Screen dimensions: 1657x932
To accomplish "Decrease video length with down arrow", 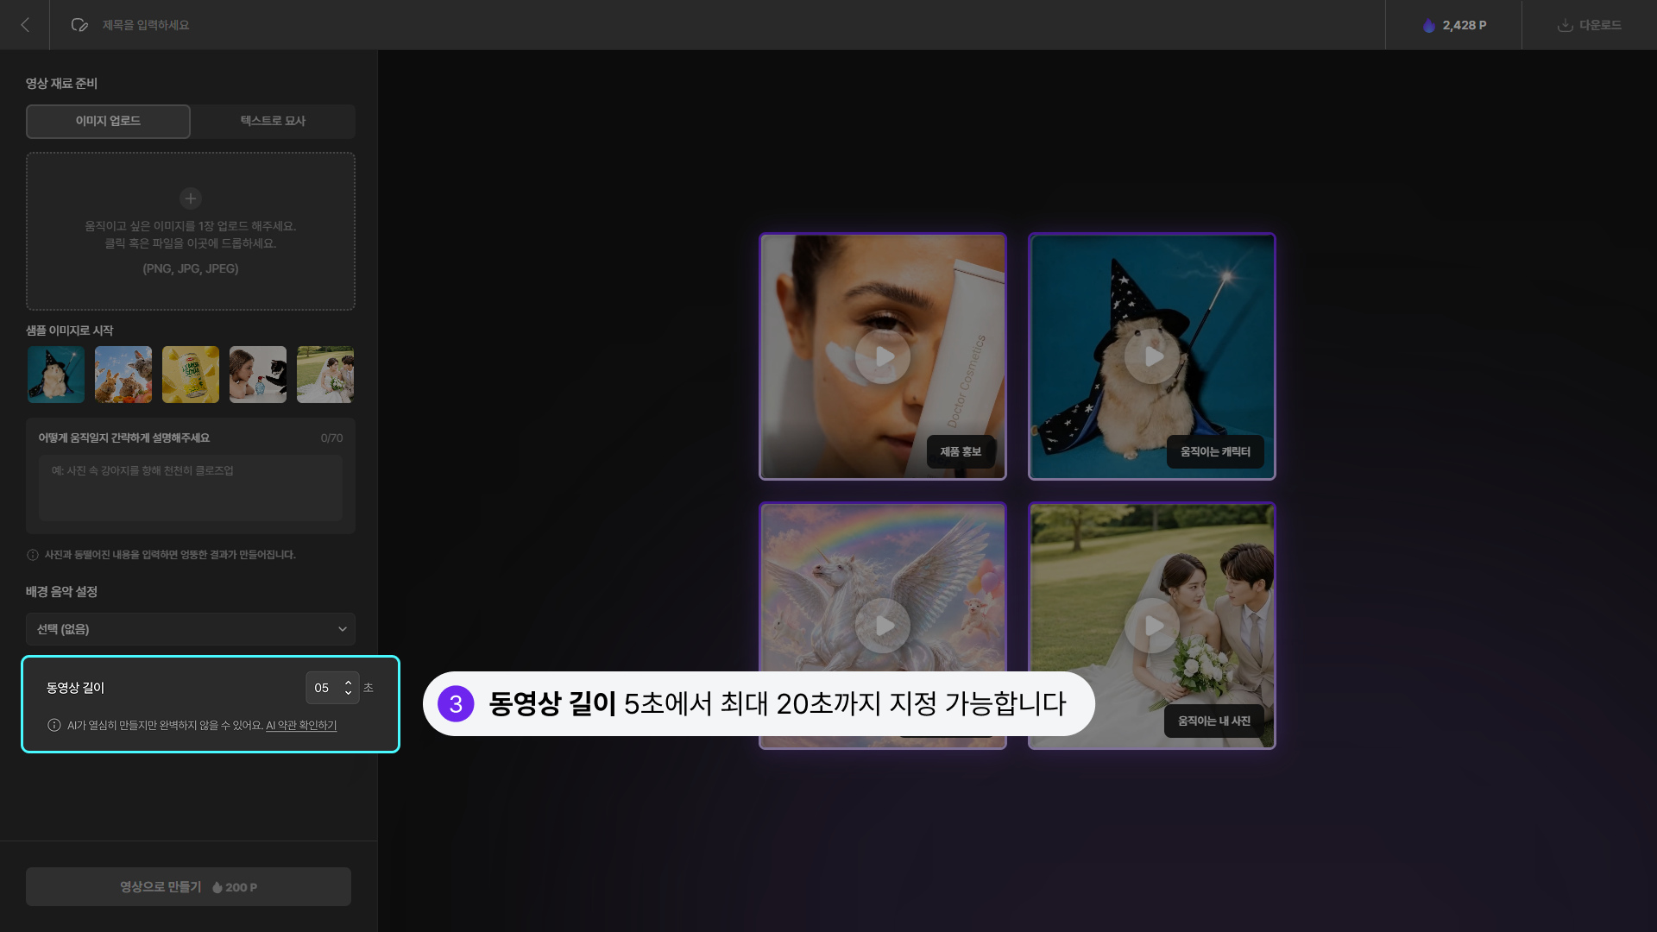I will 348,693.
